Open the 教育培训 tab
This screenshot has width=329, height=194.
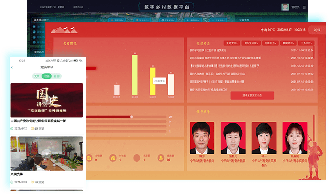click(288, 43)
